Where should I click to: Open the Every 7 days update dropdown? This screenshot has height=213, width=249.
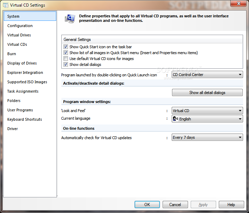tap(207, 137)
